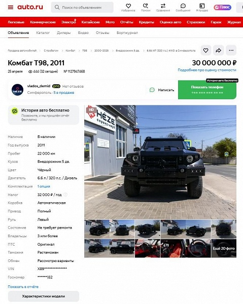
Task: Open the Ещё 20 фото thumbnail
Action: (224, 248)
